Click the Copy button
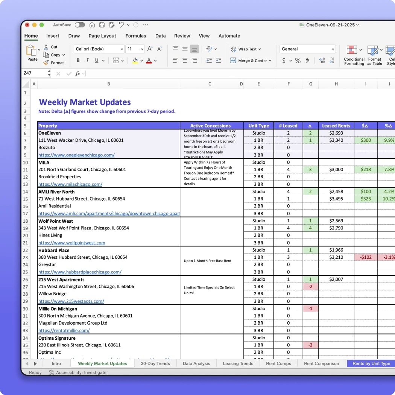This screenshot has height=395, width=395. [x=52, y=55]
